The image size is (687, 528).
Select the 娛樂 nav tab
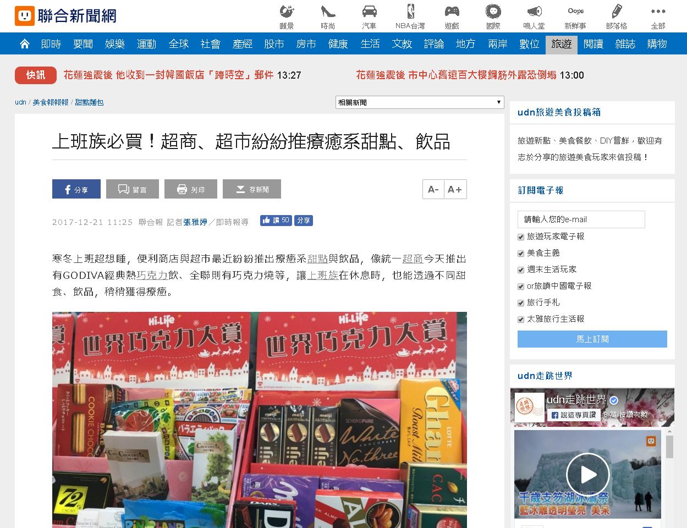[x=115, y=44]
